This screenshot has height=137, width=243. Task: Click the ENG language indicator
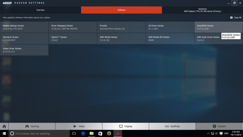(226, 134)
